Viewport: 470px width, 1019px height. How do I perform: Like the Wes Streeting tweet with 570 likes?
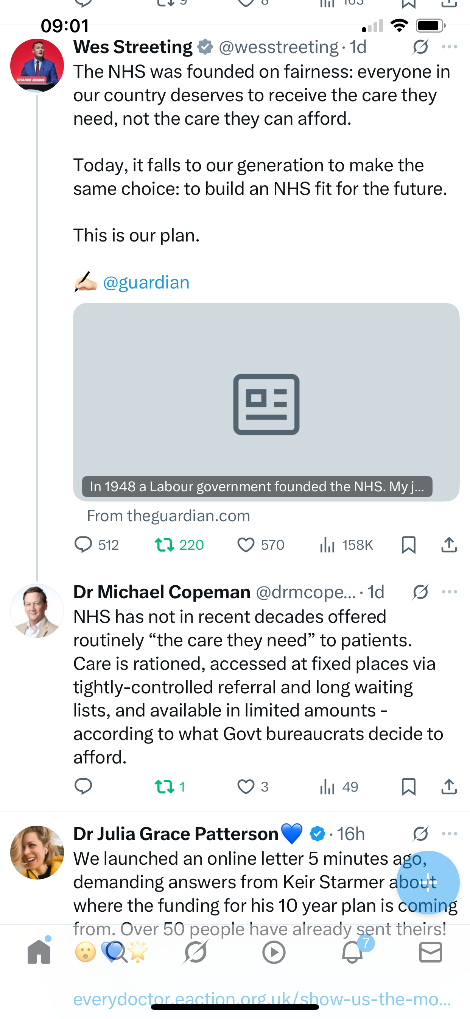(x=261, y=545)
